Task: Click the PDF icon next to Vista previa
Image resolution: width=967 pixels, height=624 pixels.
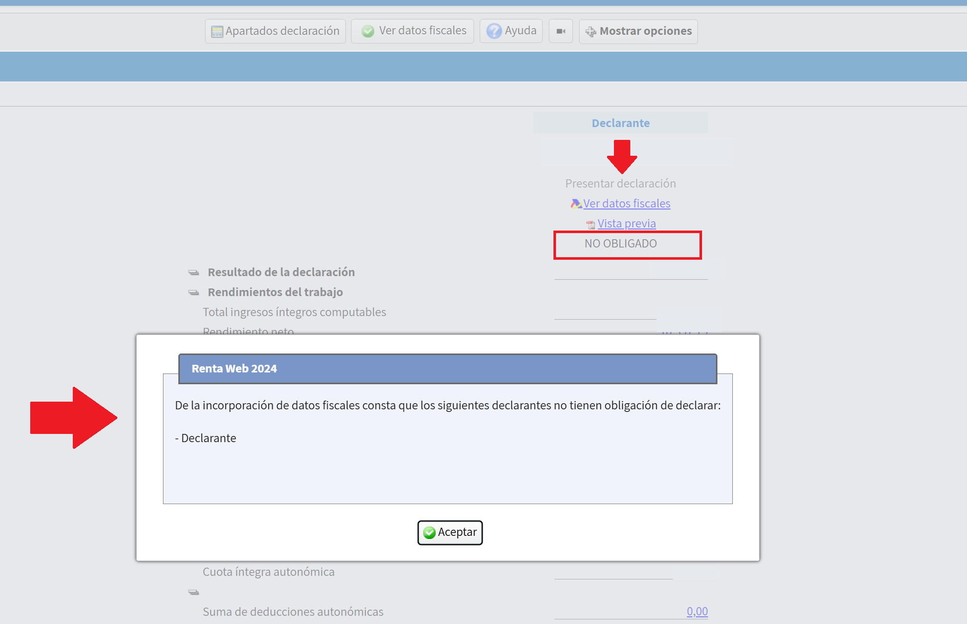Action: pyautogui.click(x=590, y=224)
